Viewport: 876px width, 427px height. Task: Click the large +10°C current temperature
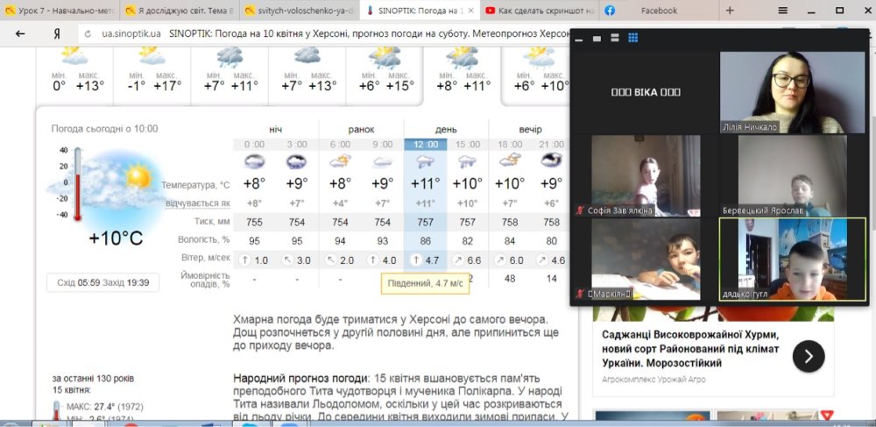tap(117, 238)
